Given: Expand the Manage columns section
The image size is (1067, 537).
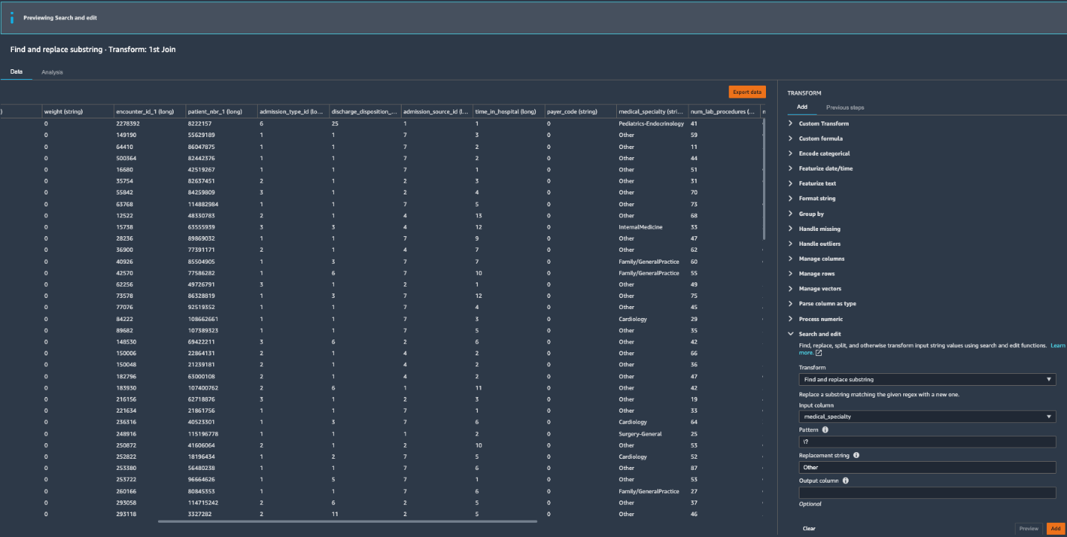Looking at the screenshot, I should [x=817, y=258].
